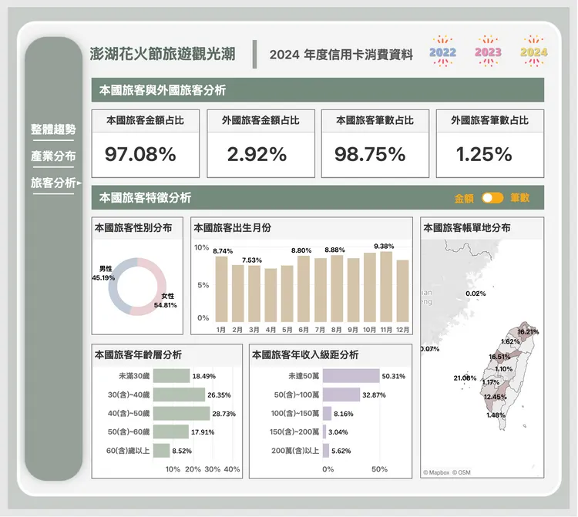Click the 未達50萬 income bar

[x=351, y=376]
